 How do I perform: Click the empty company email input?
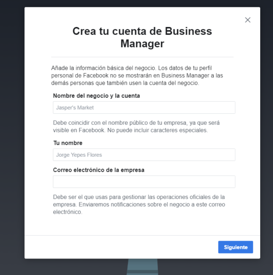(144, 181)
